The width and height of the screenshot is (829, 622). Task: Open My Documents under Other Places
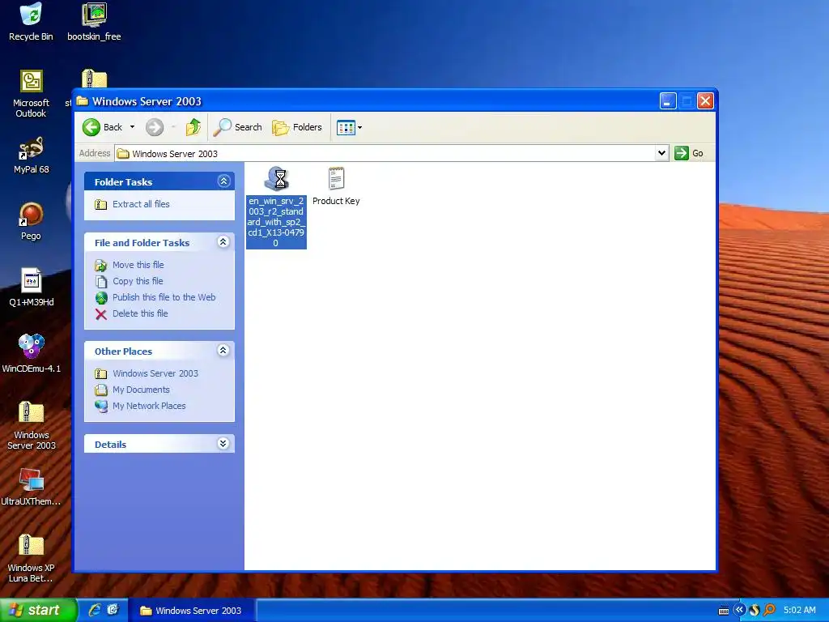(141, 390)
